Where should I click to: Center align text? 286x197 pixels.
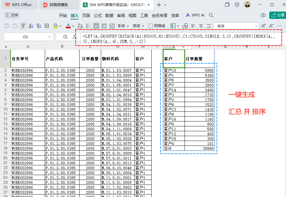click(201, 26)
